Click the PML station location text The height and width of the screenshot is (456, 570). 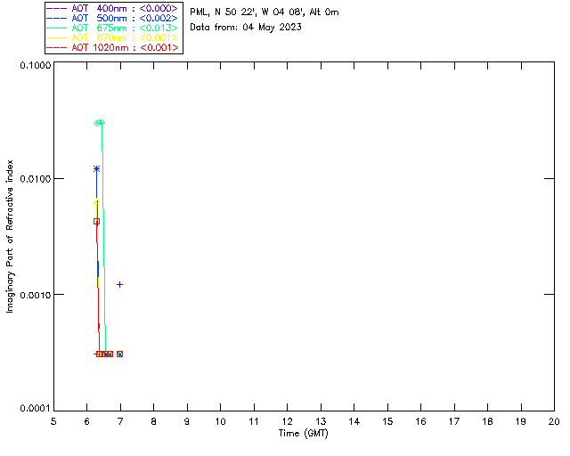[265, 12]
